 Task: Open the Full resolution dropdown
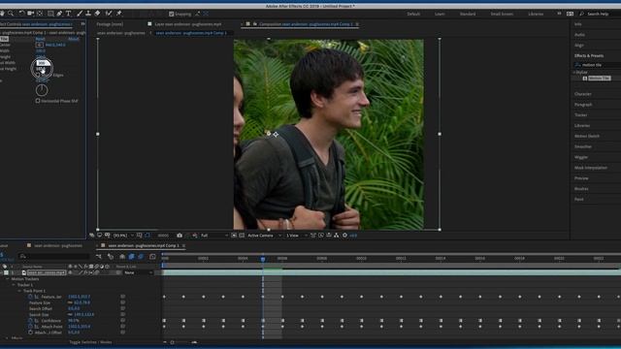pyautogui.click(x=214, y=236)
